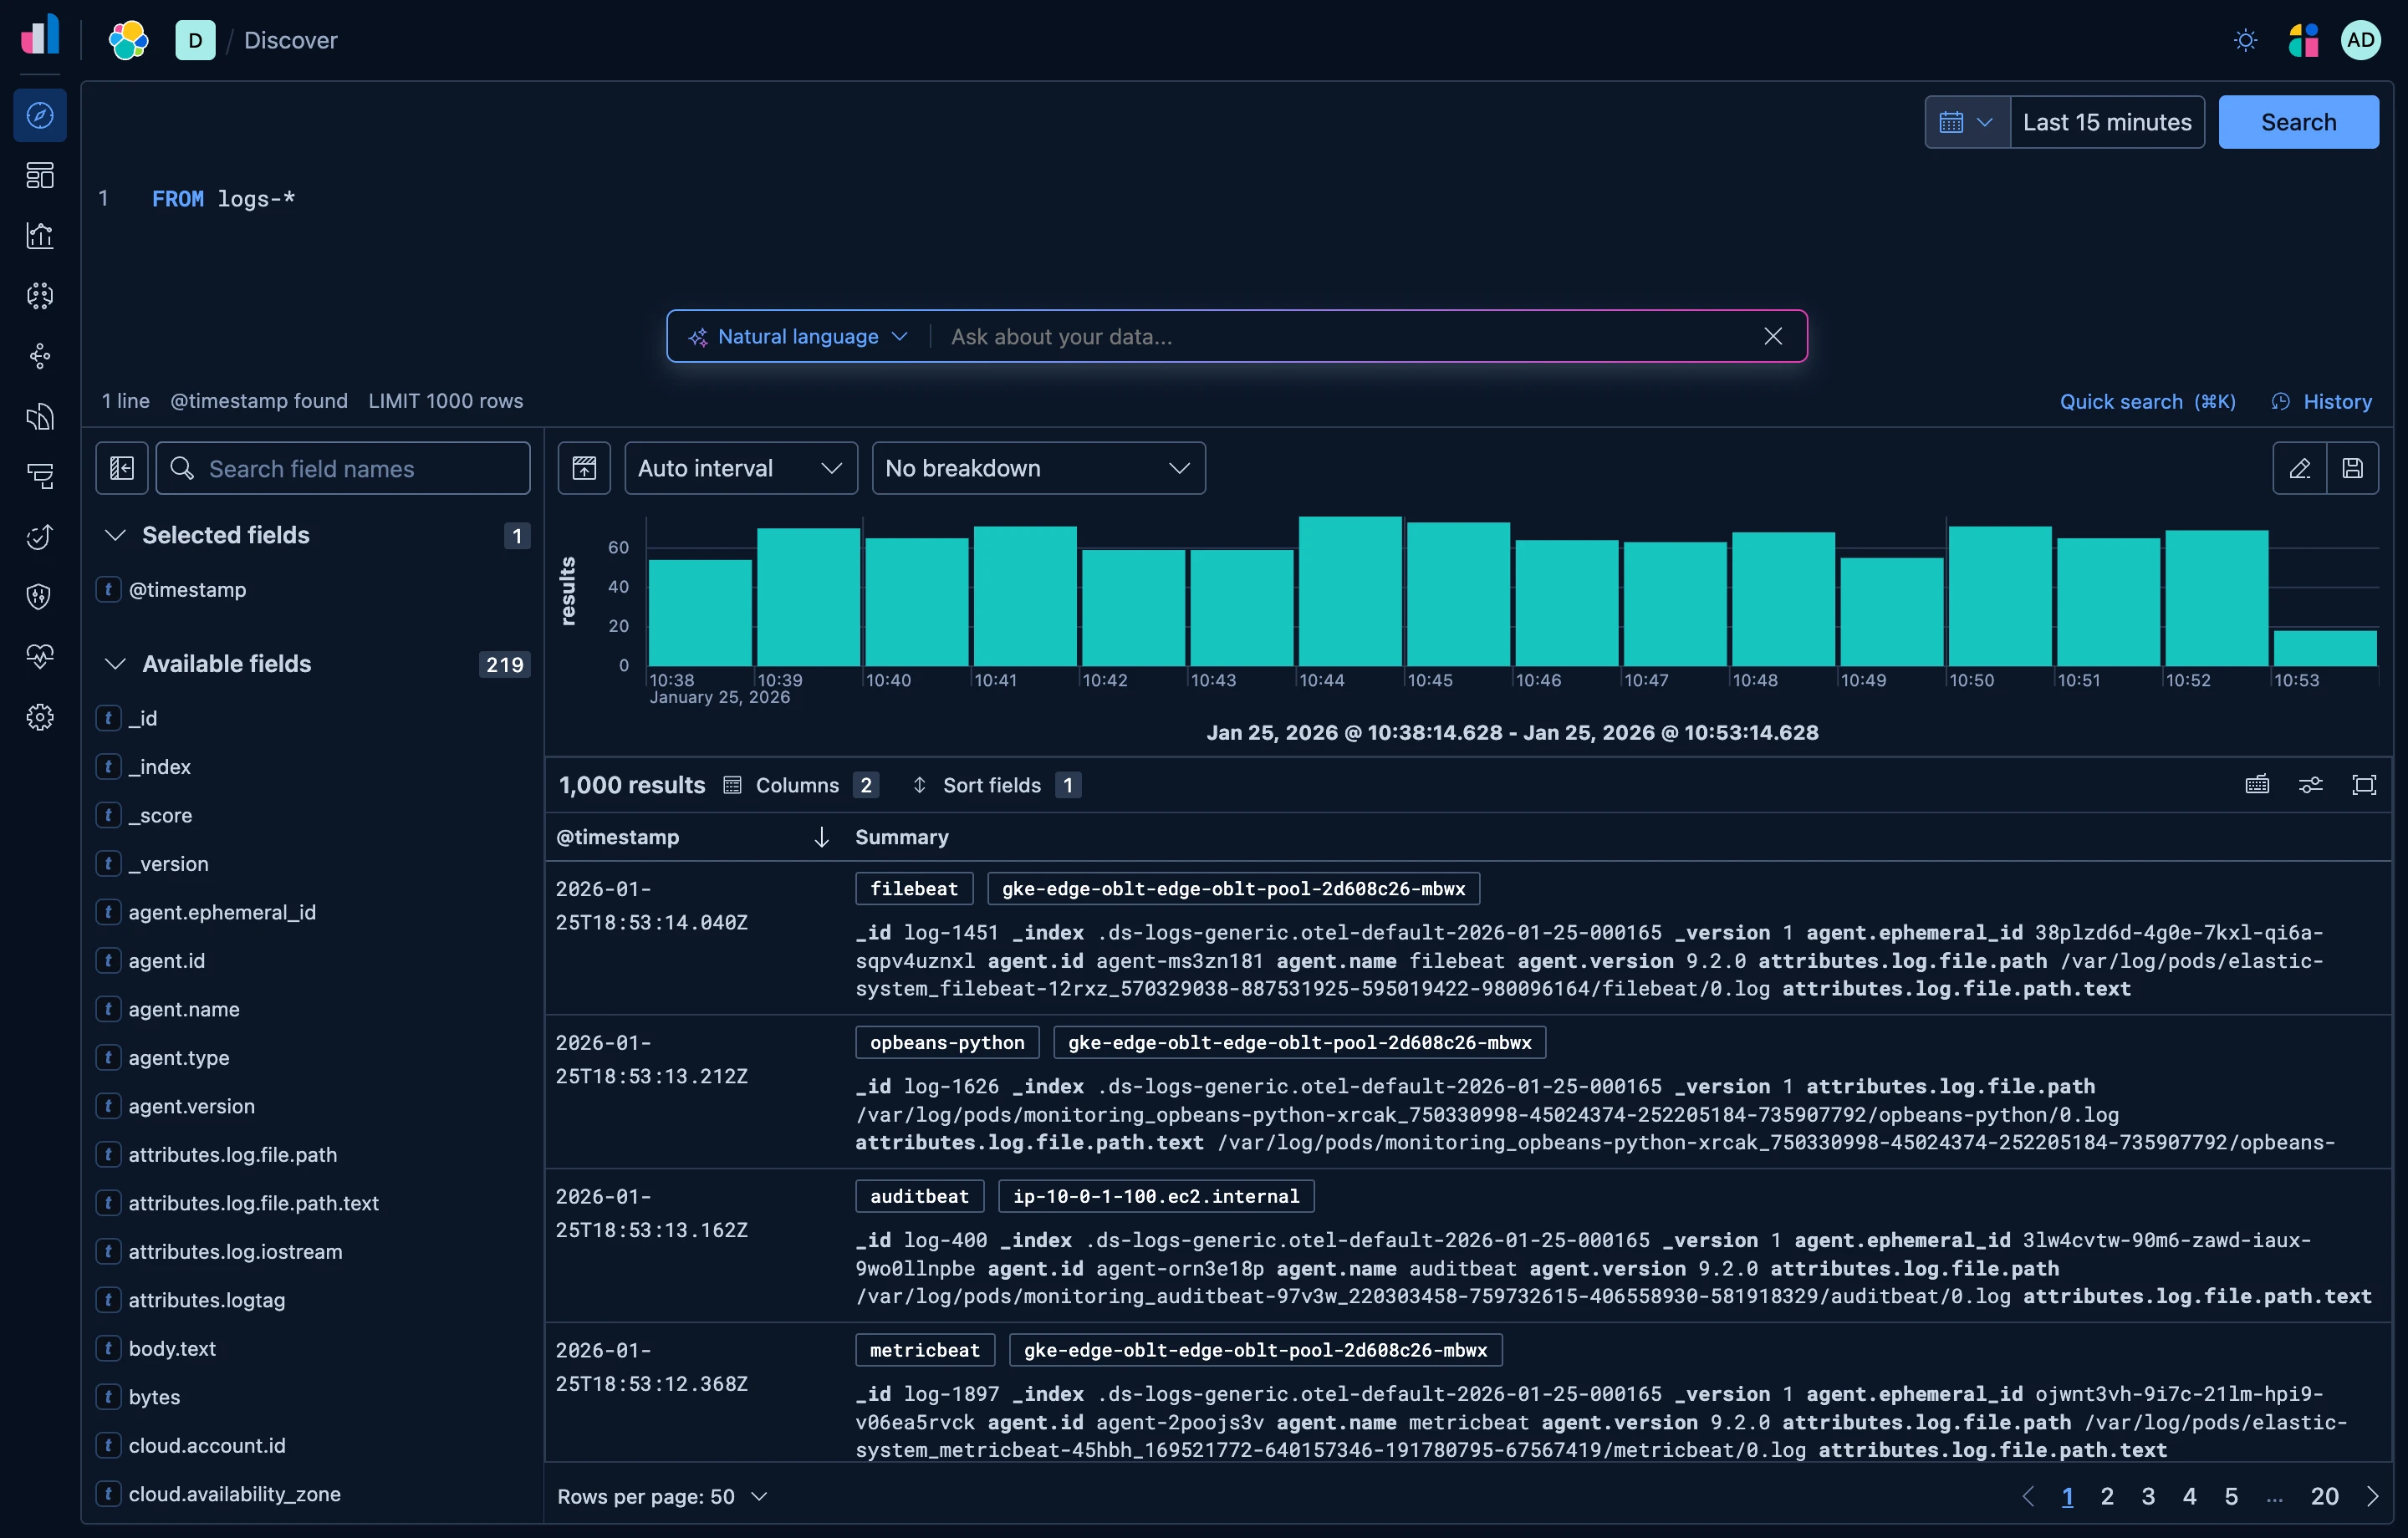Open the SLO check gauge sidebar icon

tap(40, 537)
